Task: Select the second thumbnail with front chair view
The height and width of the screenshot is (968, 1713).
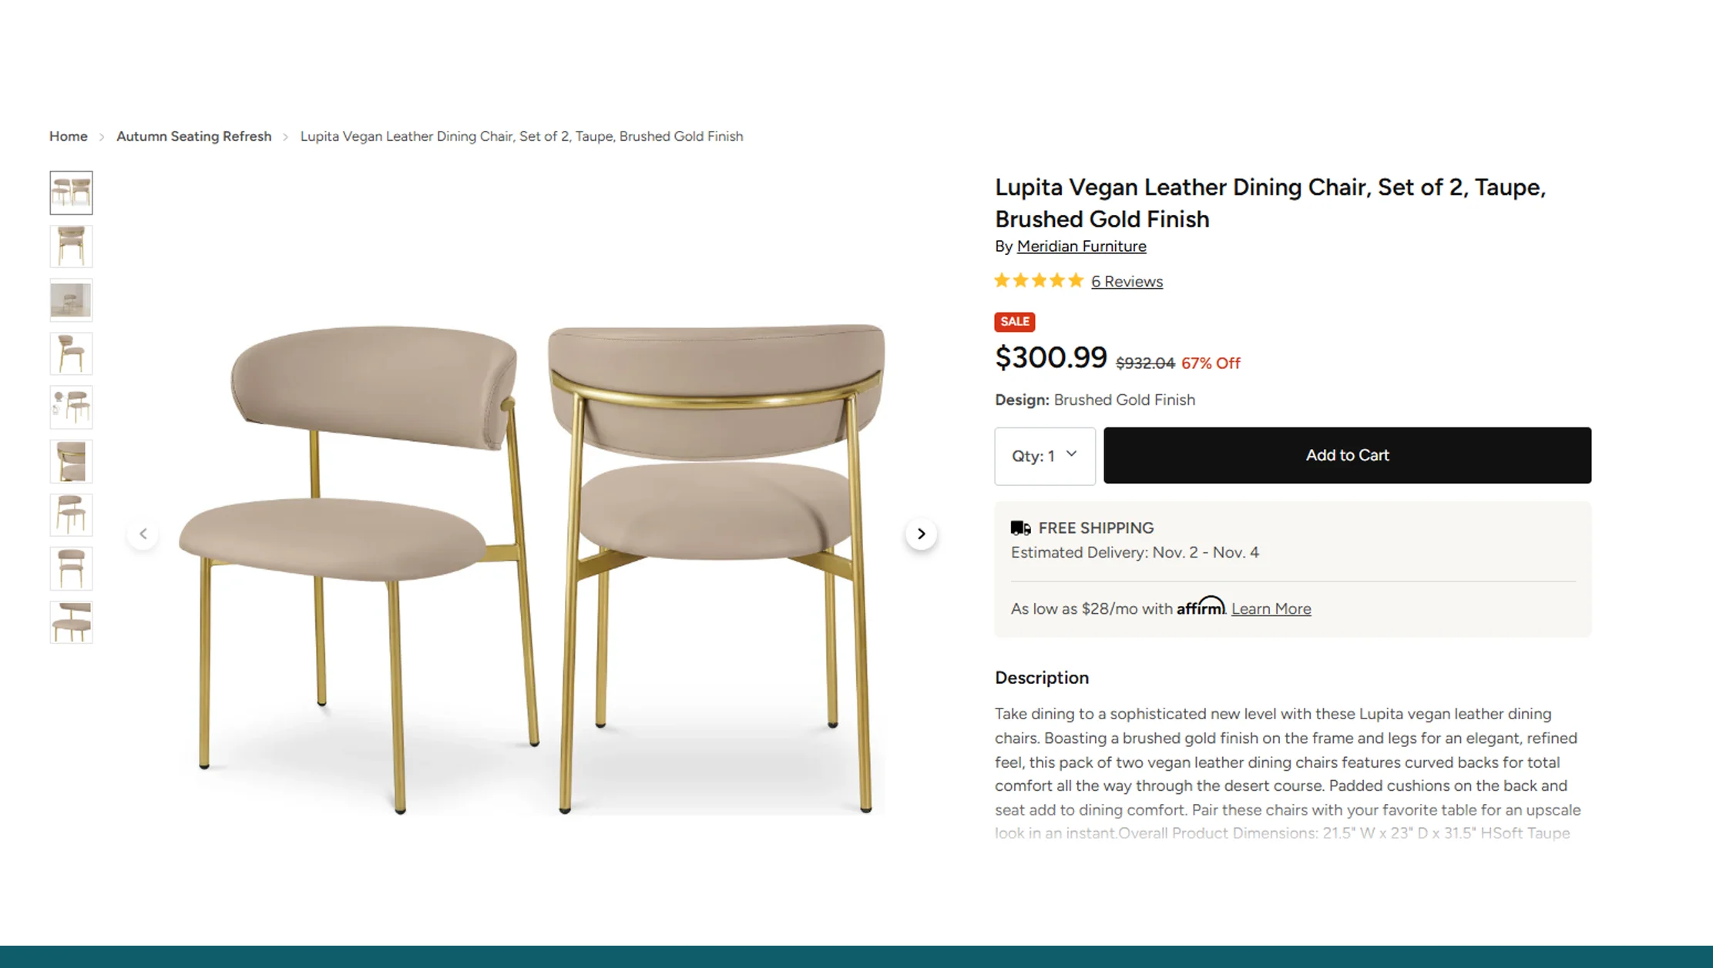Action: [x=71, y=246]
